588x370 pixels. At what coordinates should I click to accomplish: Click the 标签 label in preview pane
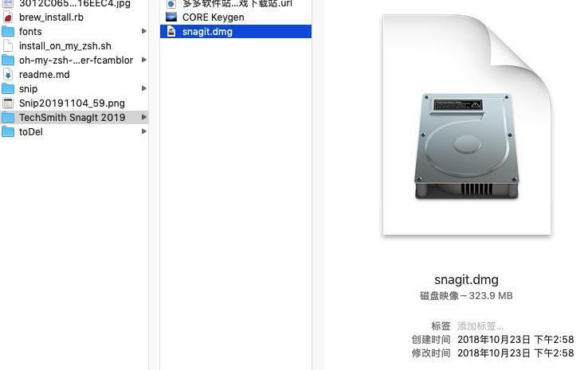click(441, 325)
